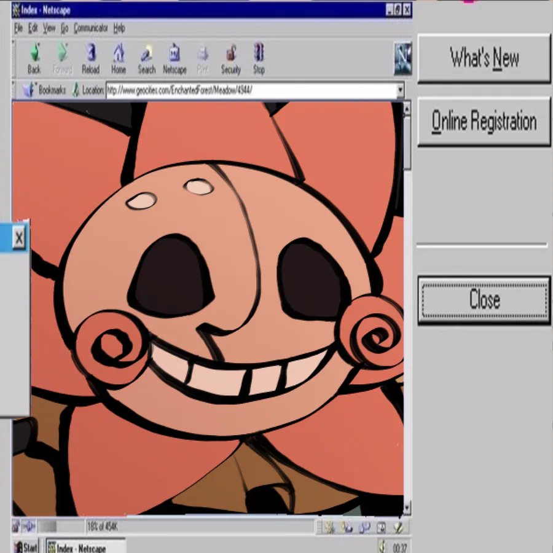The image size is (553, 553).
Task: Click the security padlock in status bar
Action: point(15,527)
